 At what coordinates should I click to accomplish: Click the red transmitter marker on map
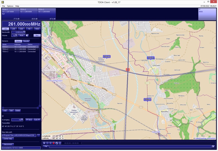[x=128, y=70]
